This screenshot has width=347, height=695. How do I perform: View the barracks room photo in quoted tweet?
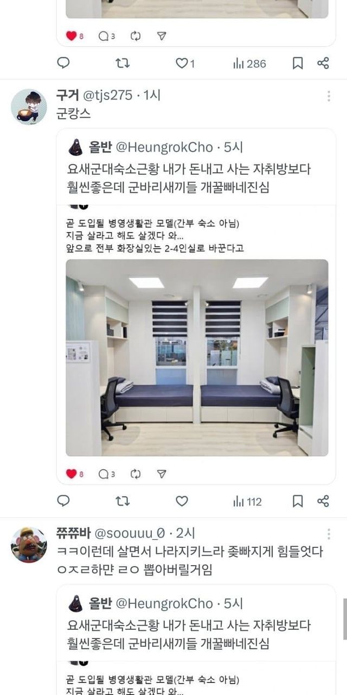tap(197, 357)
